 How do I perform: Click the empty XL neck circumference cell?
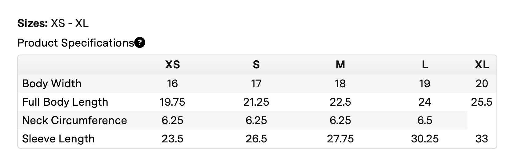482,120
